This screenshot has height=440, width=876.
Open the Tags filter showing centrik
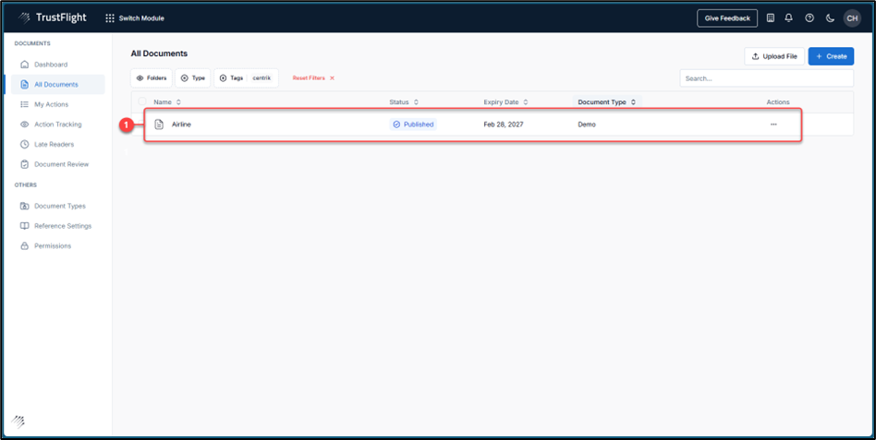point(246,78)
